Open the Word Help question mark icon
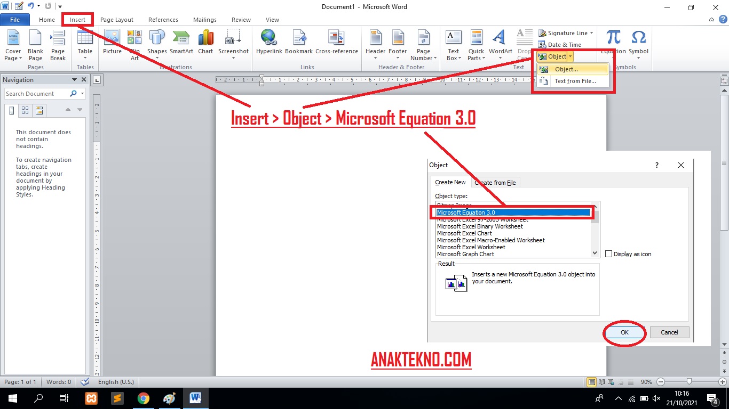 pyautogui.click(x=722, y=20)
